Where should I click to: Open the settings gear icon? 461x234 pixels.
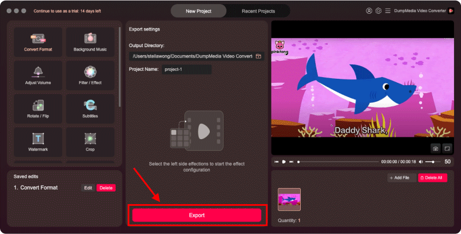click(379, 11)
